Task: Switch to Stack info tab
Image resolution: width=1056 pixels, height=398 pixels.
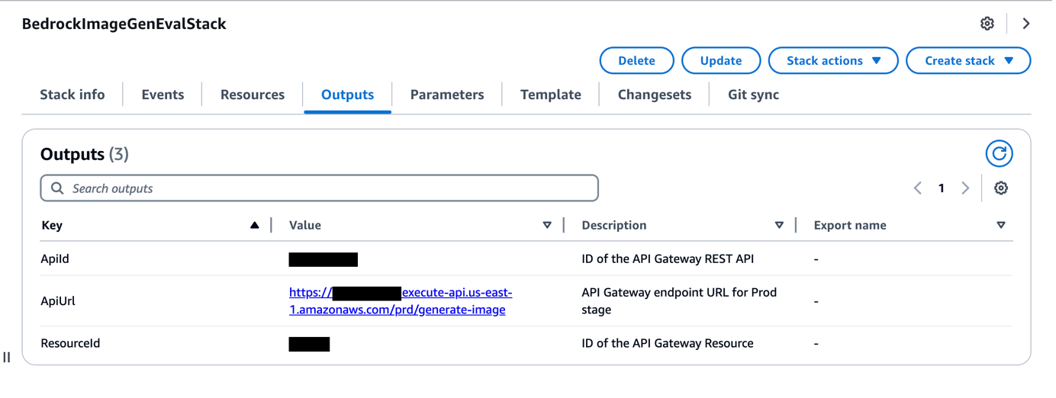Action: click(72, 95)
